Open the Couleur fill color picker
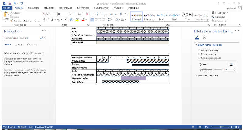This screenshot has width=243, height=130. pyautogui.click(x=231, y=64)
